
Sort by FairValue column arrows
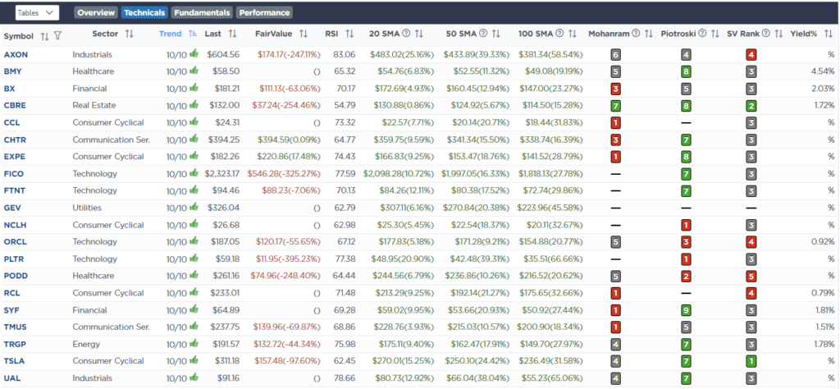[x=304, y=34]
